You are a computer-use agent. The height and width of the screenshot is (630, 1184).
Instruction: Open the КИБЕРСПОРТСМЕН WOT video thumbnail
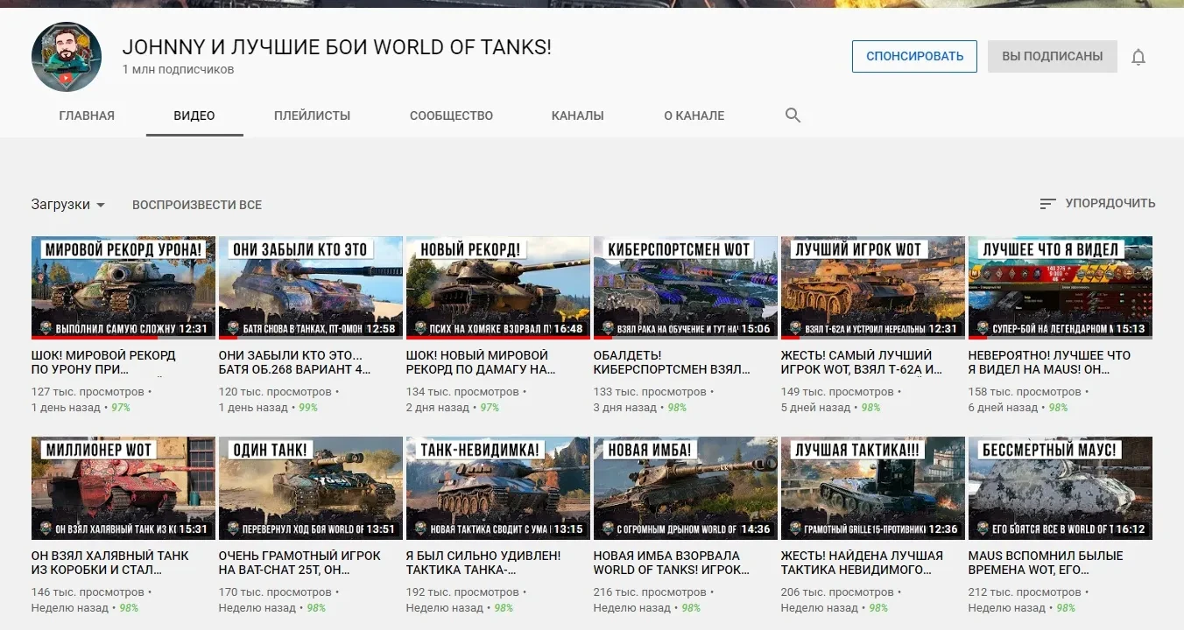pos(685,288)
